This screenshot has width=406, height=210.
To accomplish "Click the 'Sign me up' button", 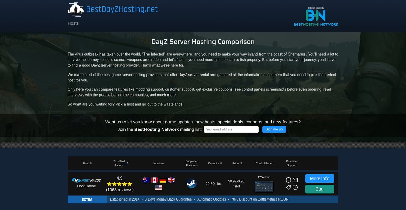I will click(x=274, y=129).
